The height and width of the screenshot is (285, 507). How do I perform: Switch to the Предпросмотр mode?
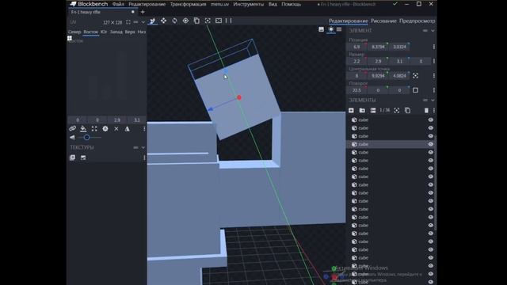(417, 21)
